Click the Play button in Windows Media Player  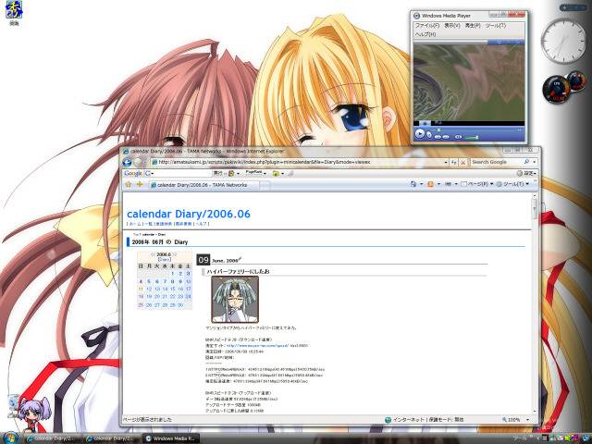(x=421, y=133)
